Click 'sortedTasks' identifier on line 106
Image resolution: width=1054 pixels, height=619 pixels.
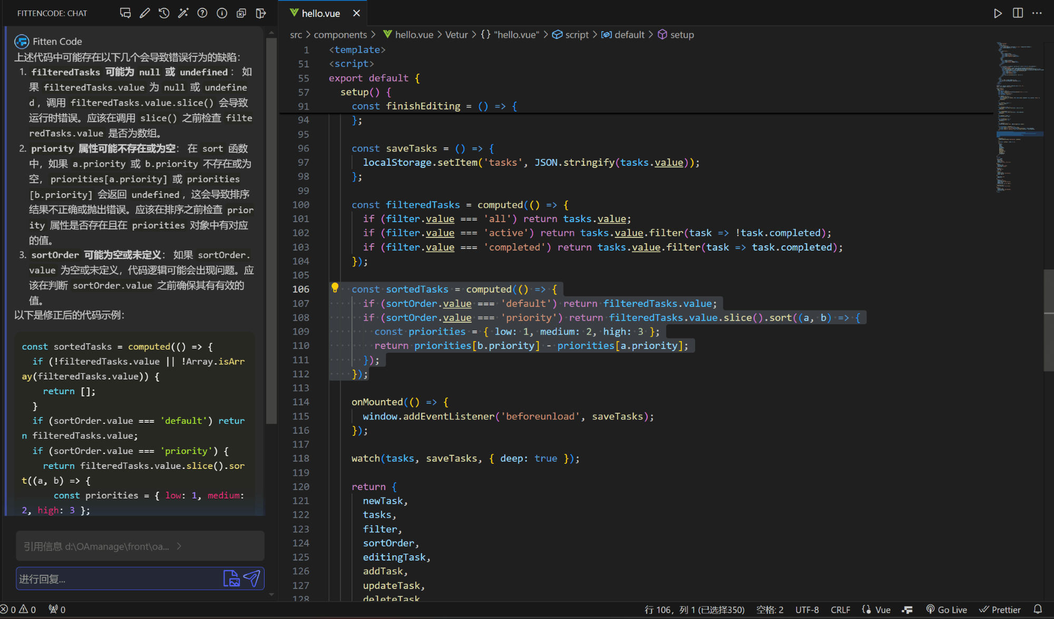[417, 289]
